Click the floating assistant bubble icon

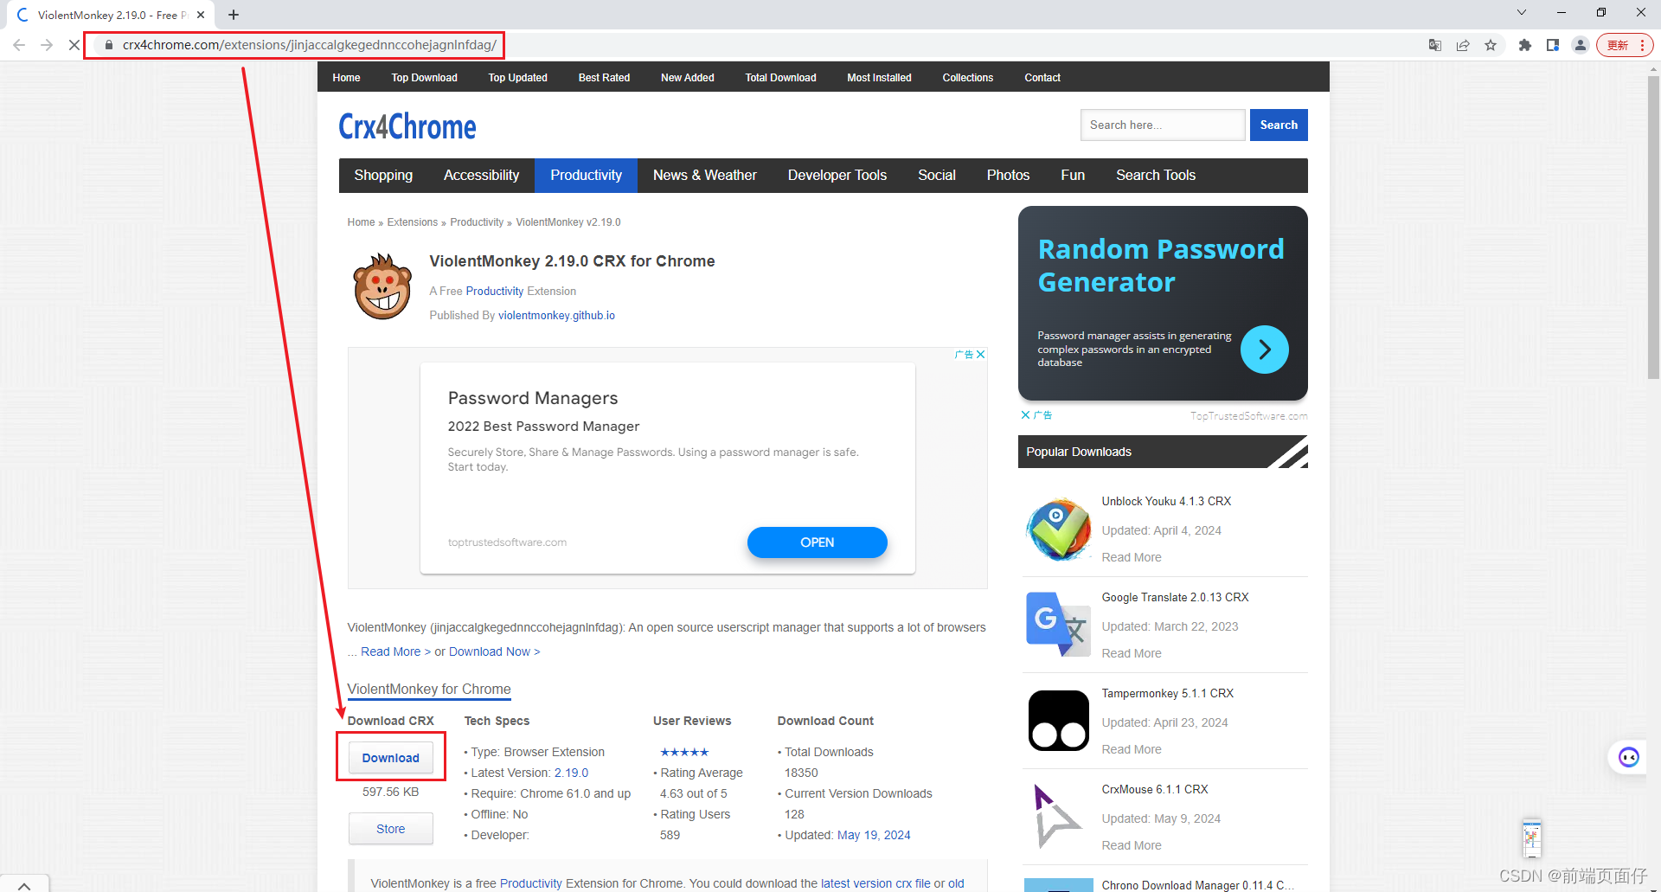pyautogui.click(x=1629, y=758)
